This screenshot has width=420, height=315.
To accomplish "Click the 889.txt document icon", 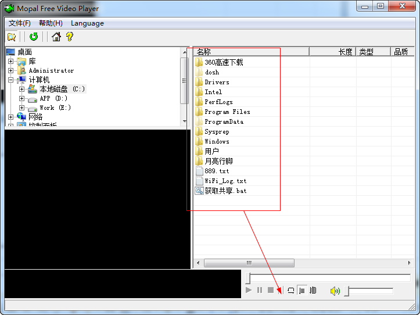I will [x=199, y=171].
